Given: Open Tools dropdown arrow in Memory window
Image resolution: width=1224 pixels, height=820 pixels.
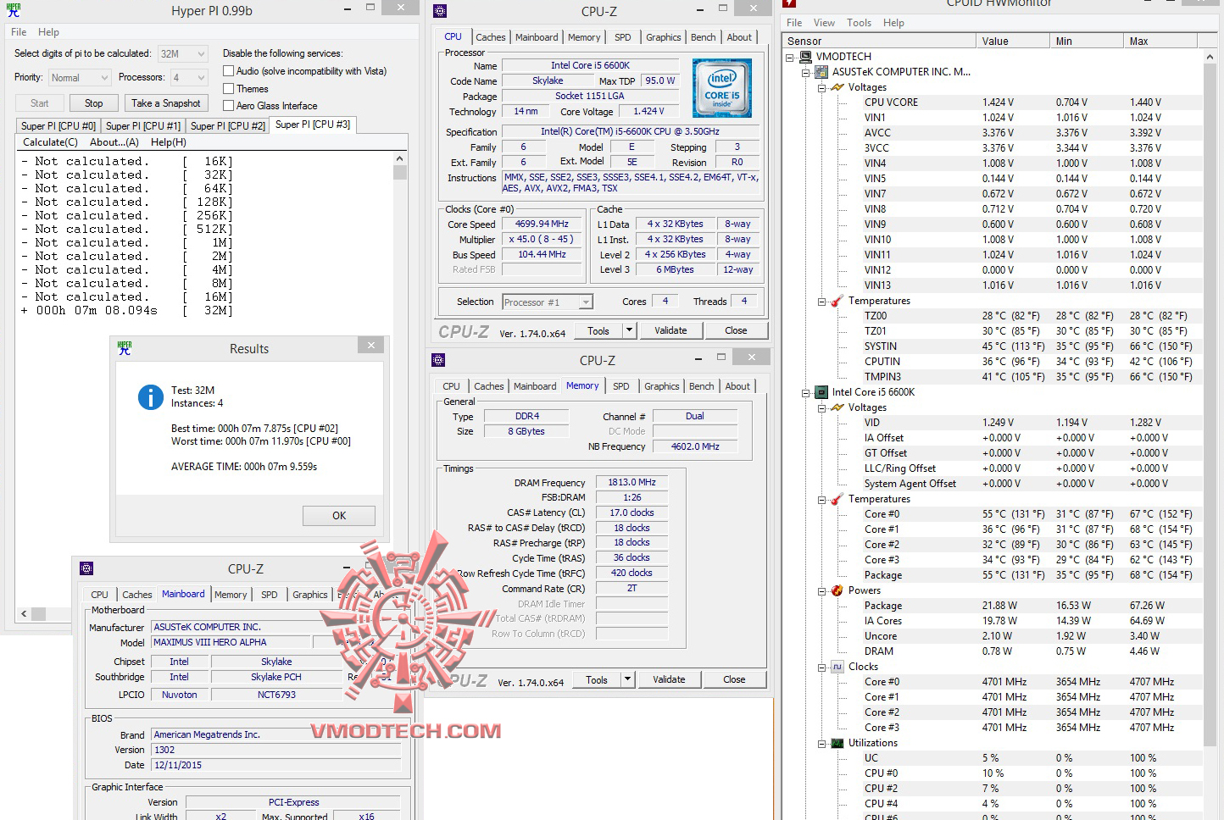Looking at the screenshot, I should tap(627, 679).
